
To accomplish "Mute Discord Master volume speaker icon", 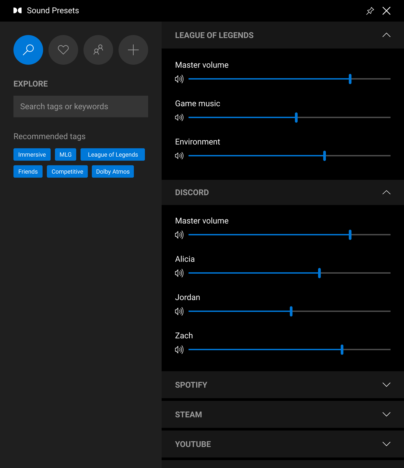I will pos(179,235).
